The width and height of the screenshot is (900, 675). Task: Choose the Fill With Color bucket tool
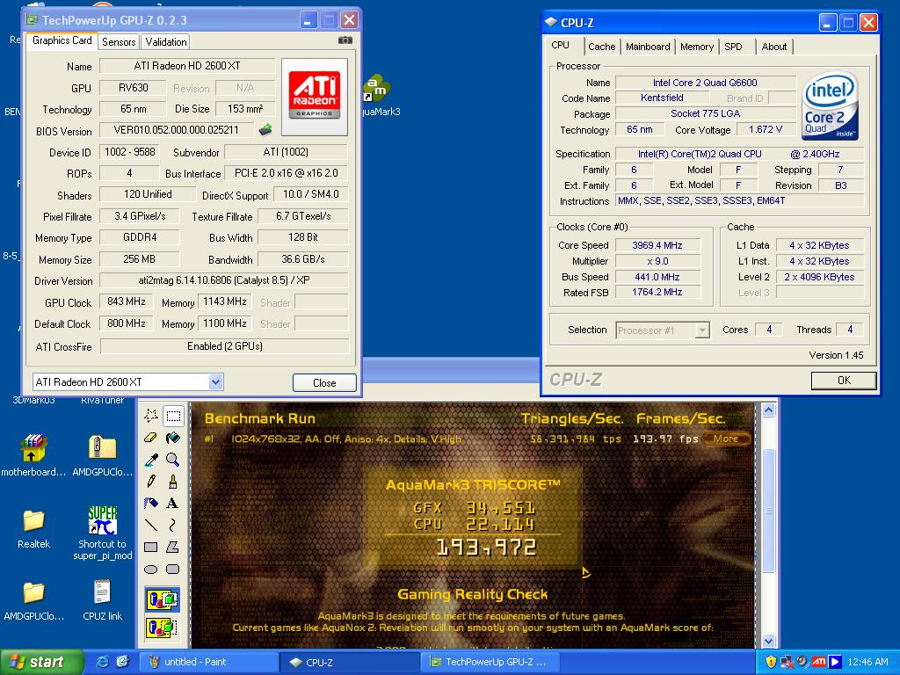click(x=173, y=438)
